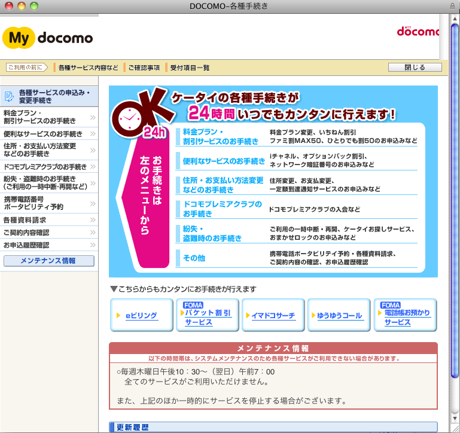Viewport: 460px width, 433px height.
Task: Select 各種資料請求 in sidebar
Action: point(49,219)
